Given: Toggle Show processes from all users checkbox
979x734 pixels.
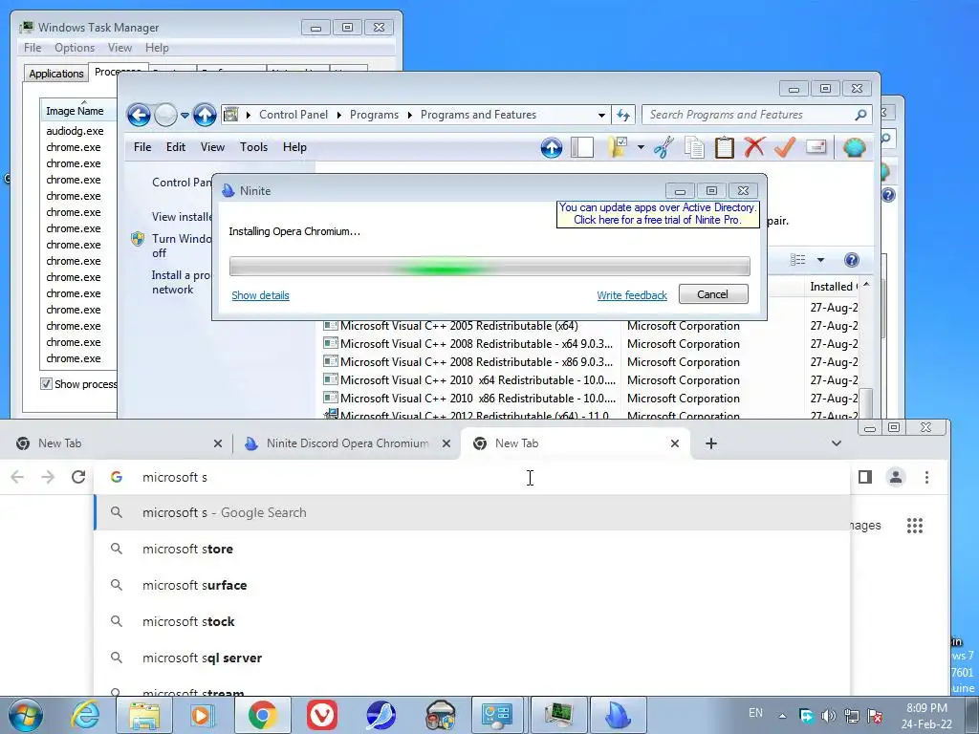Looking at the screenshot, I should (46, 384).
